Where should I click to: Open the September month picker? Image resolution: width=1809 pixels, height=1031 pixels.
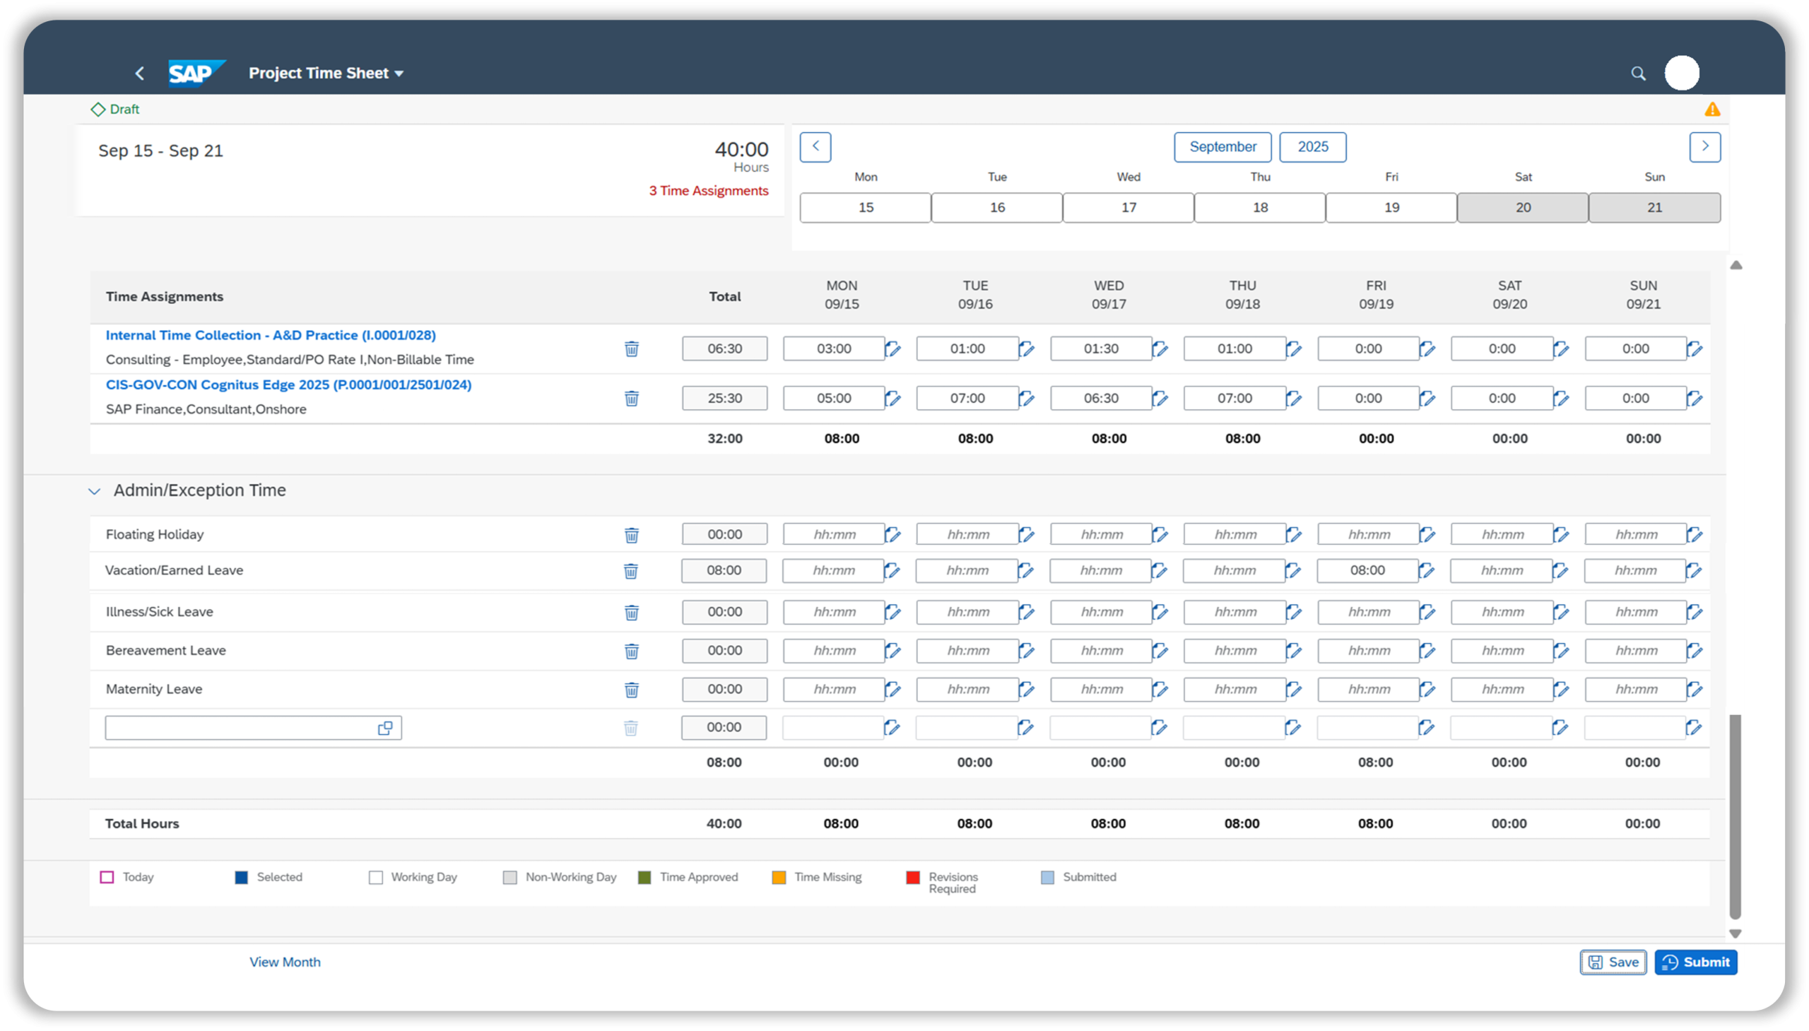(x=1222, y=146)
